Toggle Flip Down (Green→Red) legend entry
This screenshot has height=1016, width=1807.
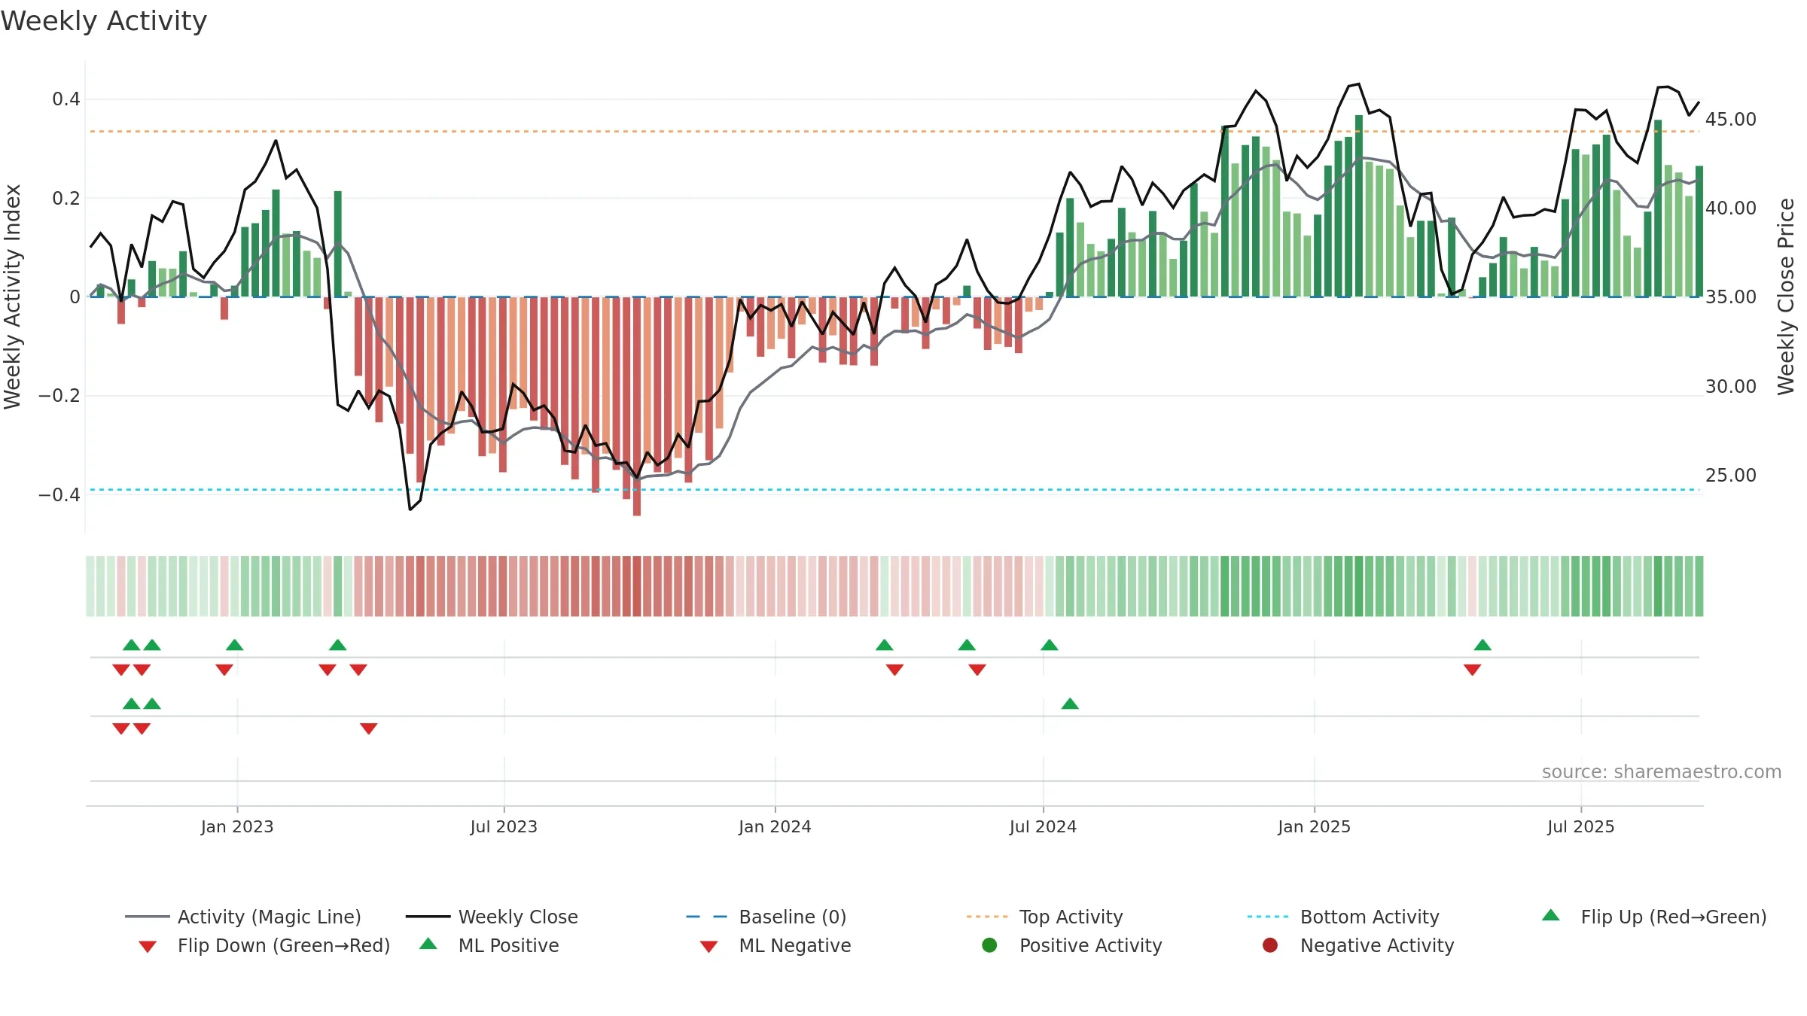click(x=264, y=945)
